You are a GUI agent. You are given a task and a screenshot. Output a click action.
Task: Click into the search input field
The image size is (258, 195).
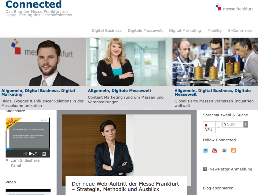point(233,124)
